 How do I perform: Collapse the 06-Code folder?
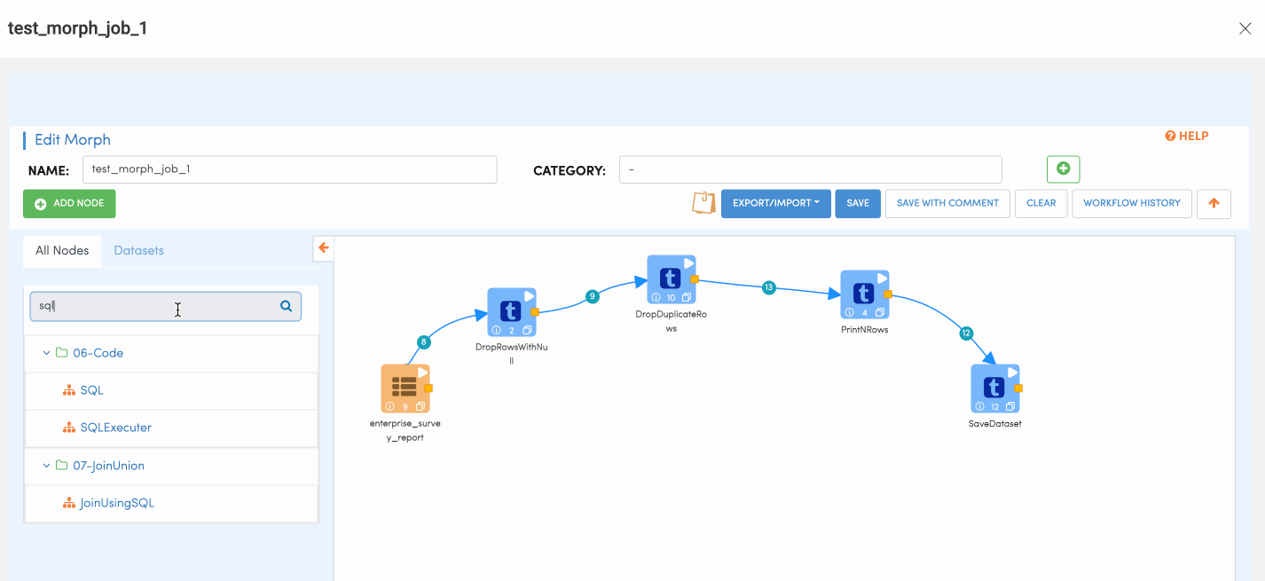pos(46,353)
